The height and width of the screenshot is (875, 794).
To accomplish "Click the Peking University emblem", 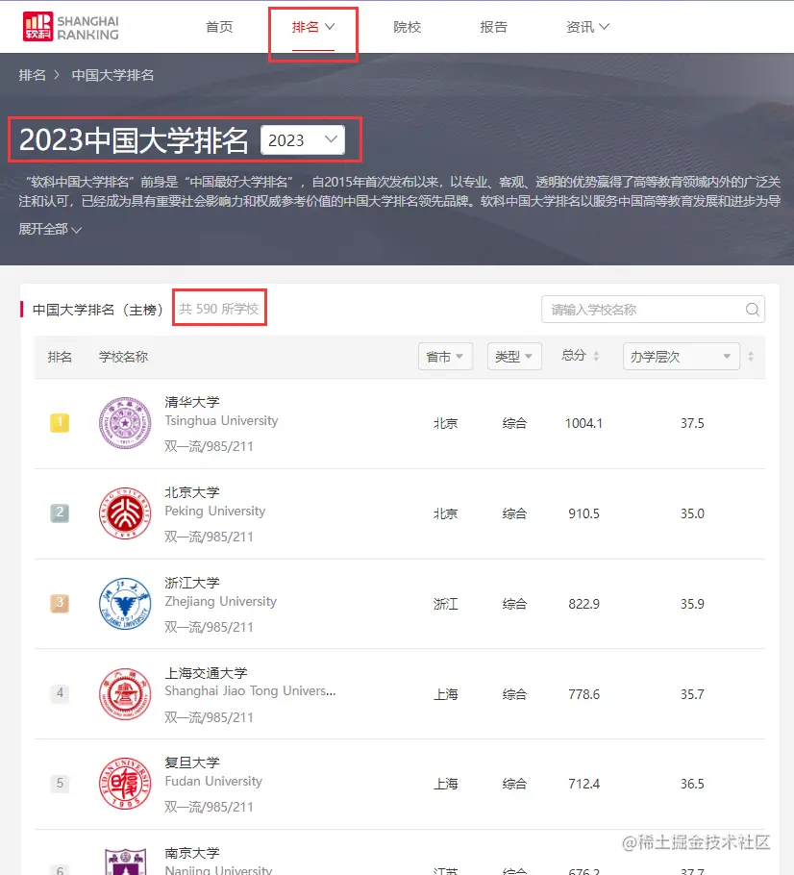I will click(125, 513).
